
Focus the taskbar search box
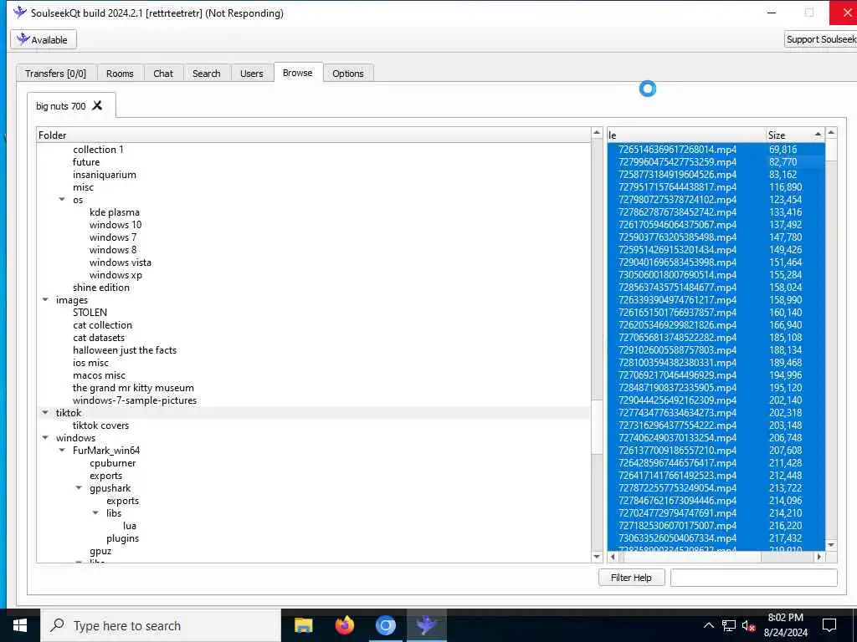coord(162,625)
